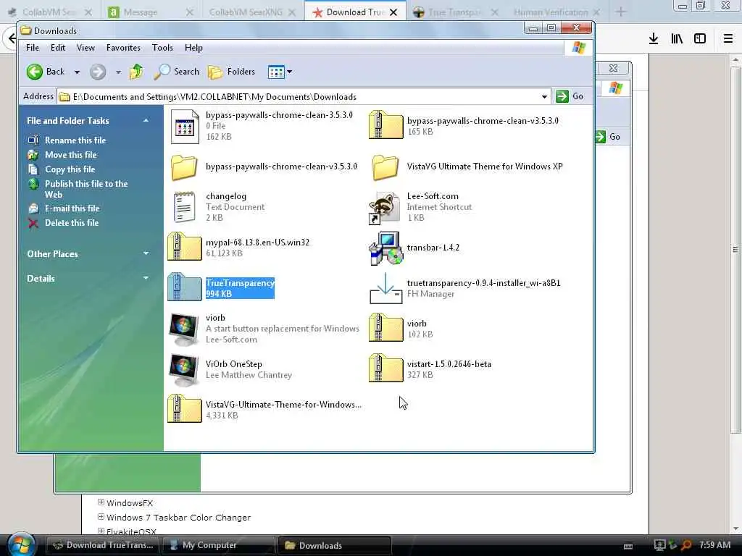Expand the address bar dropdown arrow

click(545, 97)
